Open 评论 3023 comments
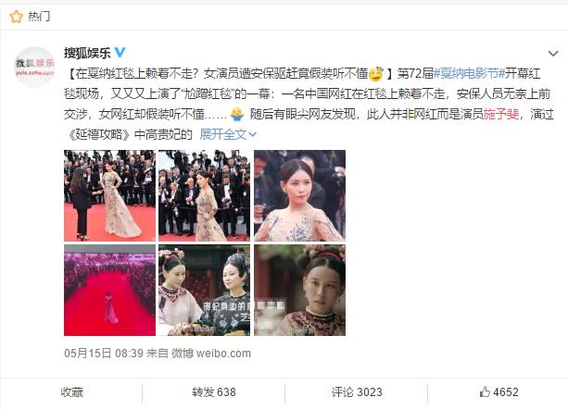Screen dimensions: 568x410 click(357, 392)
